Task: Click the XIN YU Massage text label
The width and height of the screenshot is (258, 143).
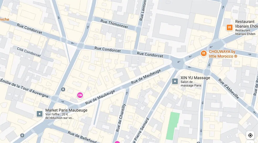Action: pyautogui.click(x=195, y=78)
